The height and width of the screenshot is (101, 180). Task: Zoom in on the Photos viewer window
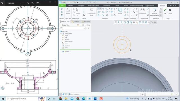(x=33, y=3)
